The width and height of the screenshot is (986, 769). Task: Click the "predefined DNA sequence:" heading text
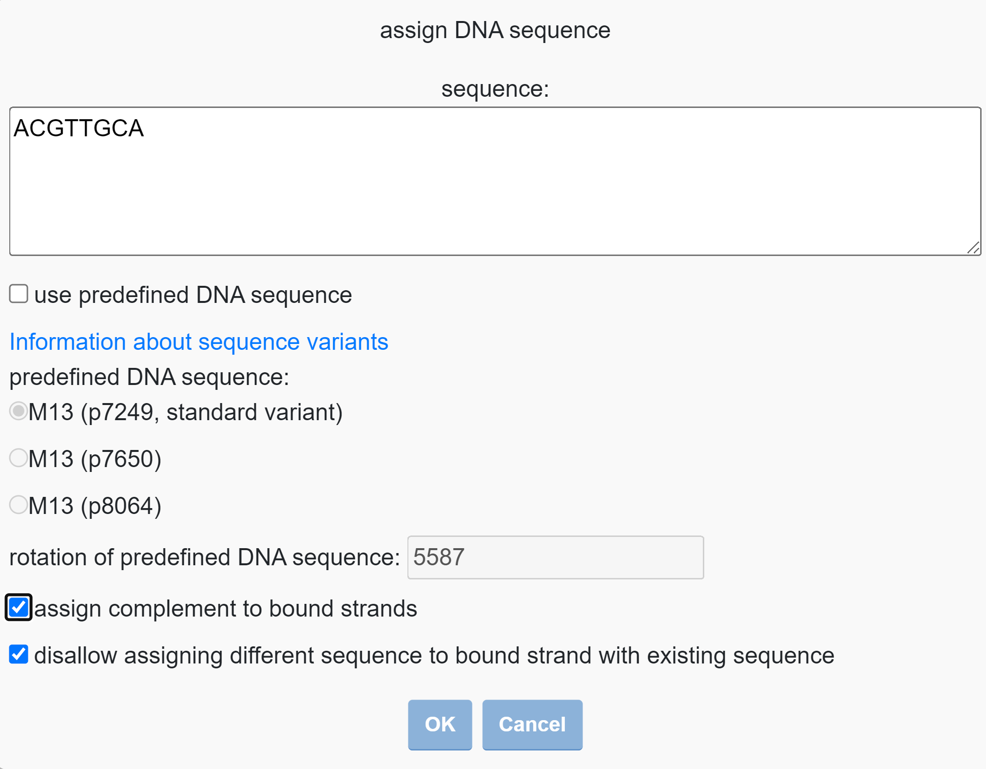149,377
